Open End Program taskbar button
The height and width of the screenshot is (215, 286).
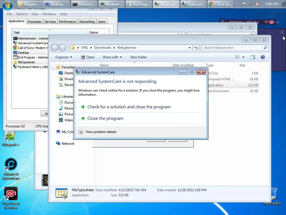[139, 4]
